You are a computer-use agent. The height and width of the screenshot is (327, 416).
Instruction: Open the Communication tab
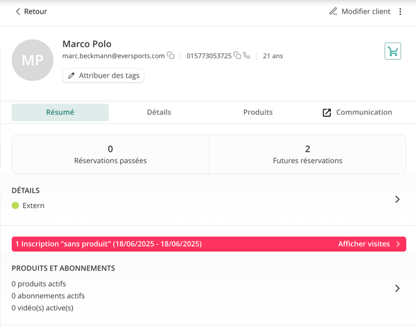357,112
